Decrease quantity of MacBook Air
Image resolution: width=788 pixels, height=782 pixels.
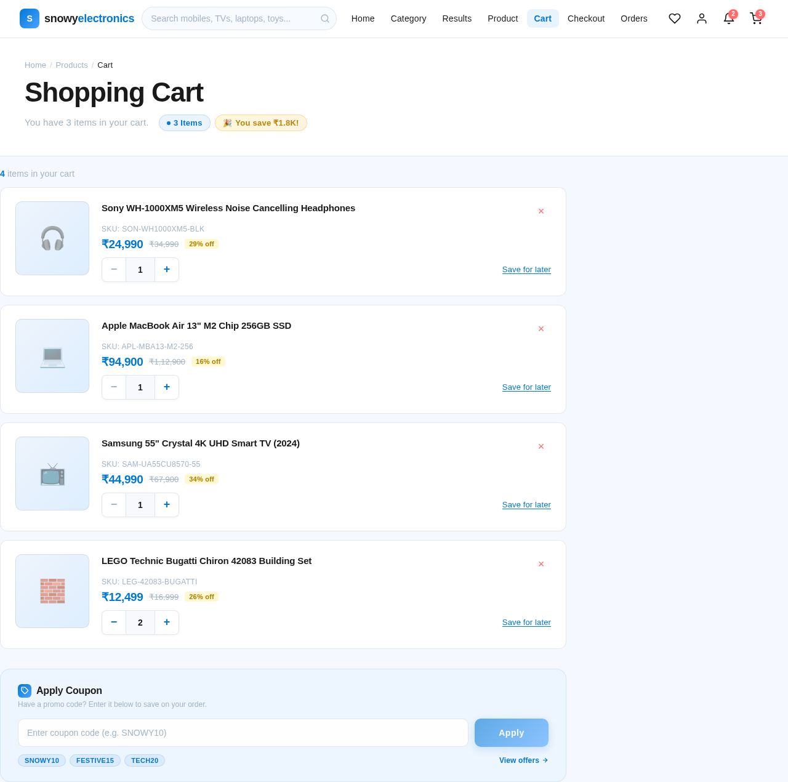[114, 387]
